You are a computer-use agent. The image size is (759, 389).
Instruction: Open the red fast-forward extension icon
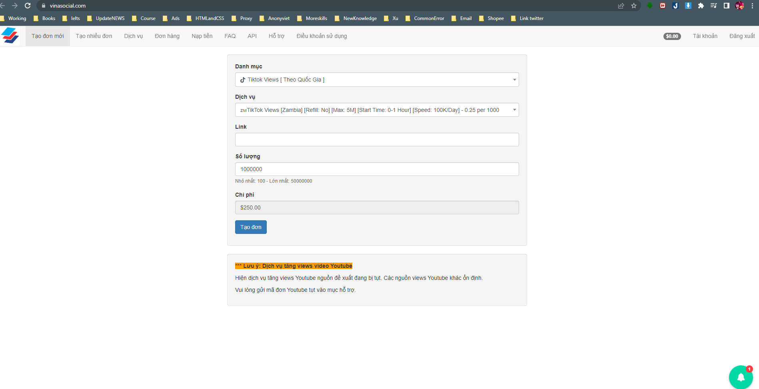663,6
